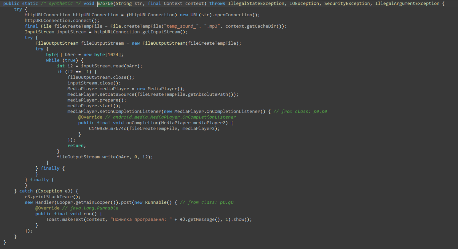Click IllegalArgumentException in the throws clause
Viewport: 458px width, 249px height.
pos(407,3)
